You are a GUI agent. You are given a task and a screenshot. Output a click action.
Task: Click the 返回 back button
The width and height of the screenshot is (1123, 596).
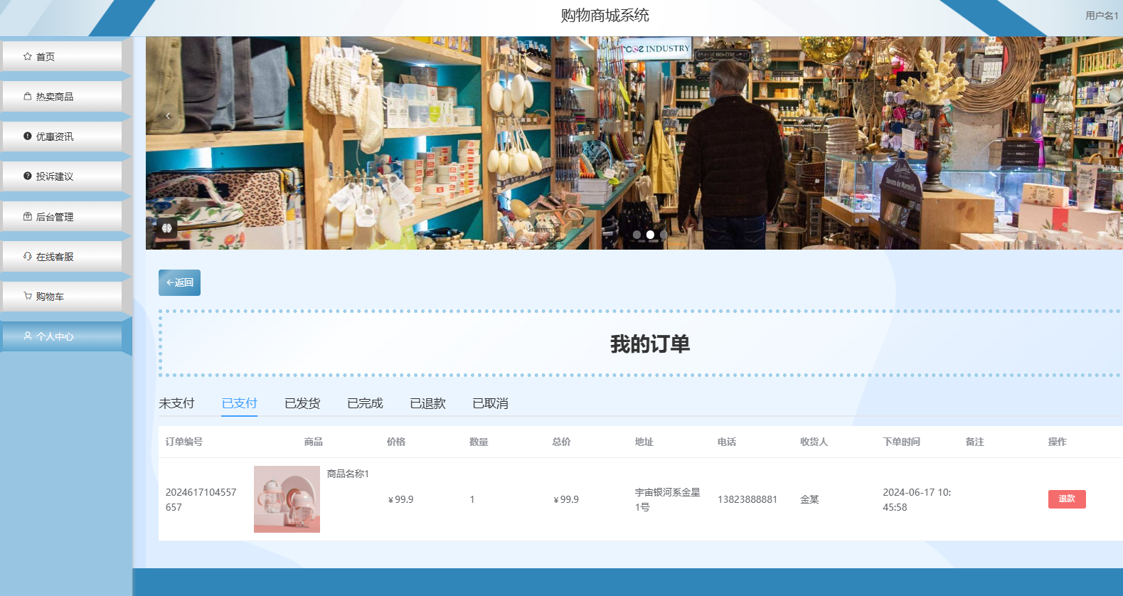[179, 282]
